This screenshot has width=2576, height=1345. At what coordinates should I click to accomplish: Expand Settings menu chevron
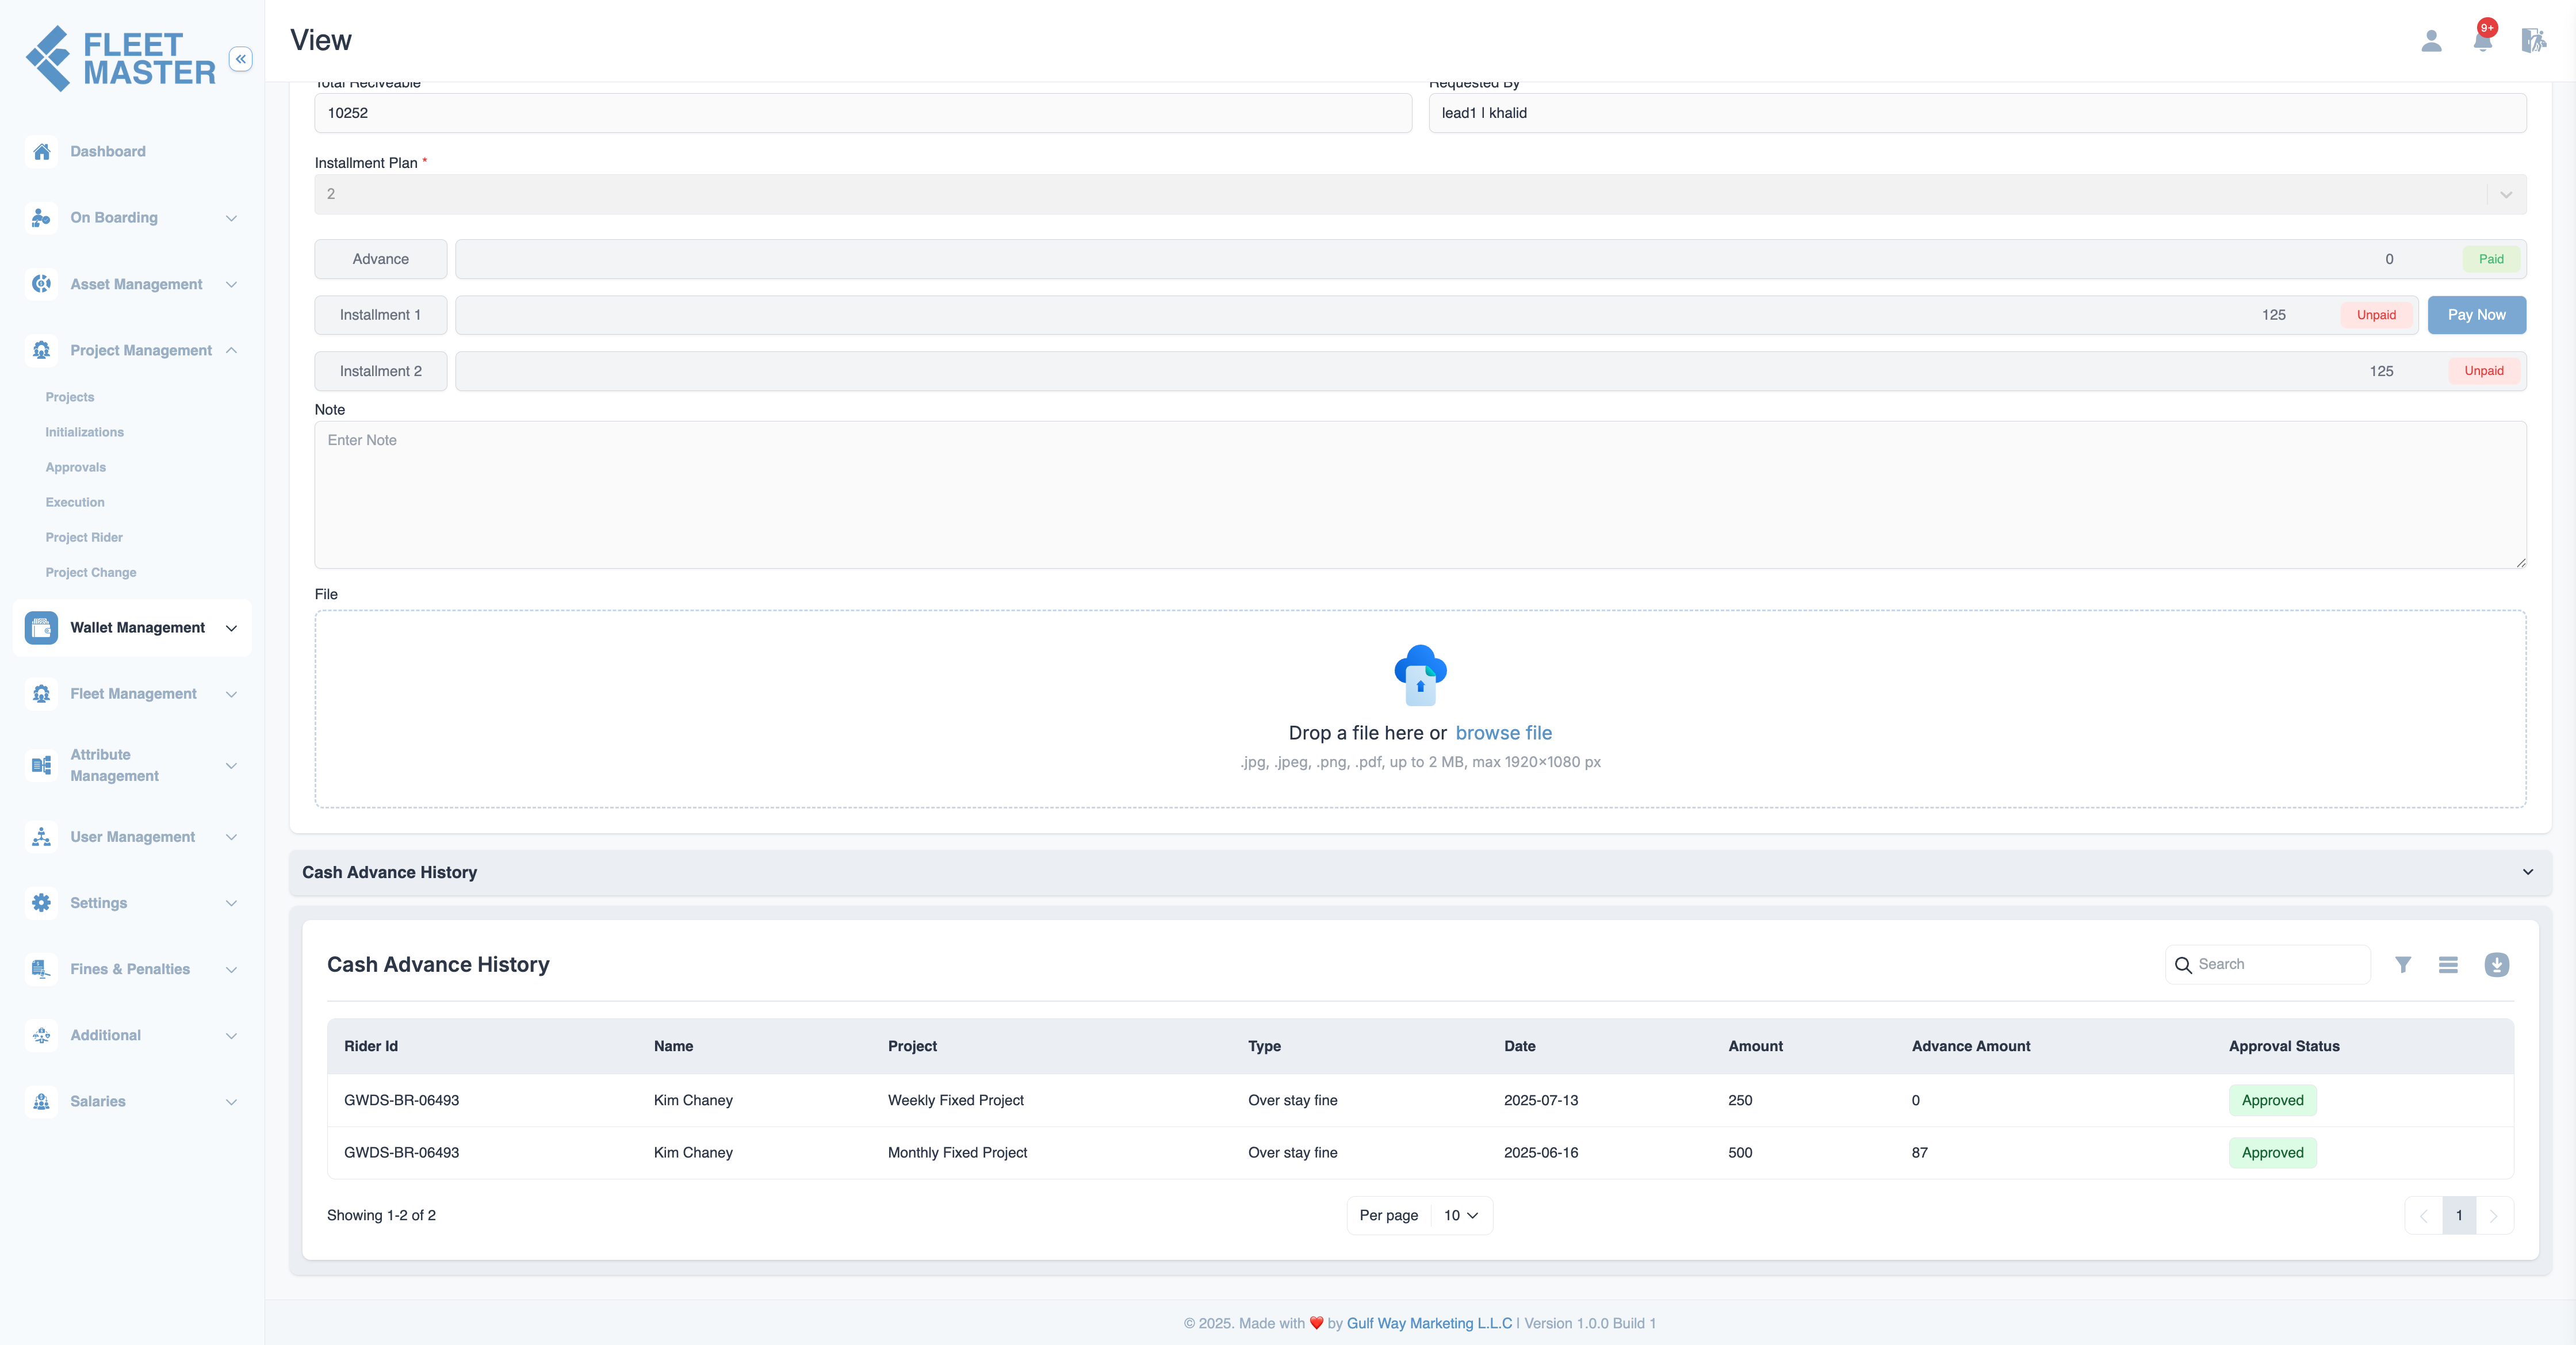click(231, 903)
